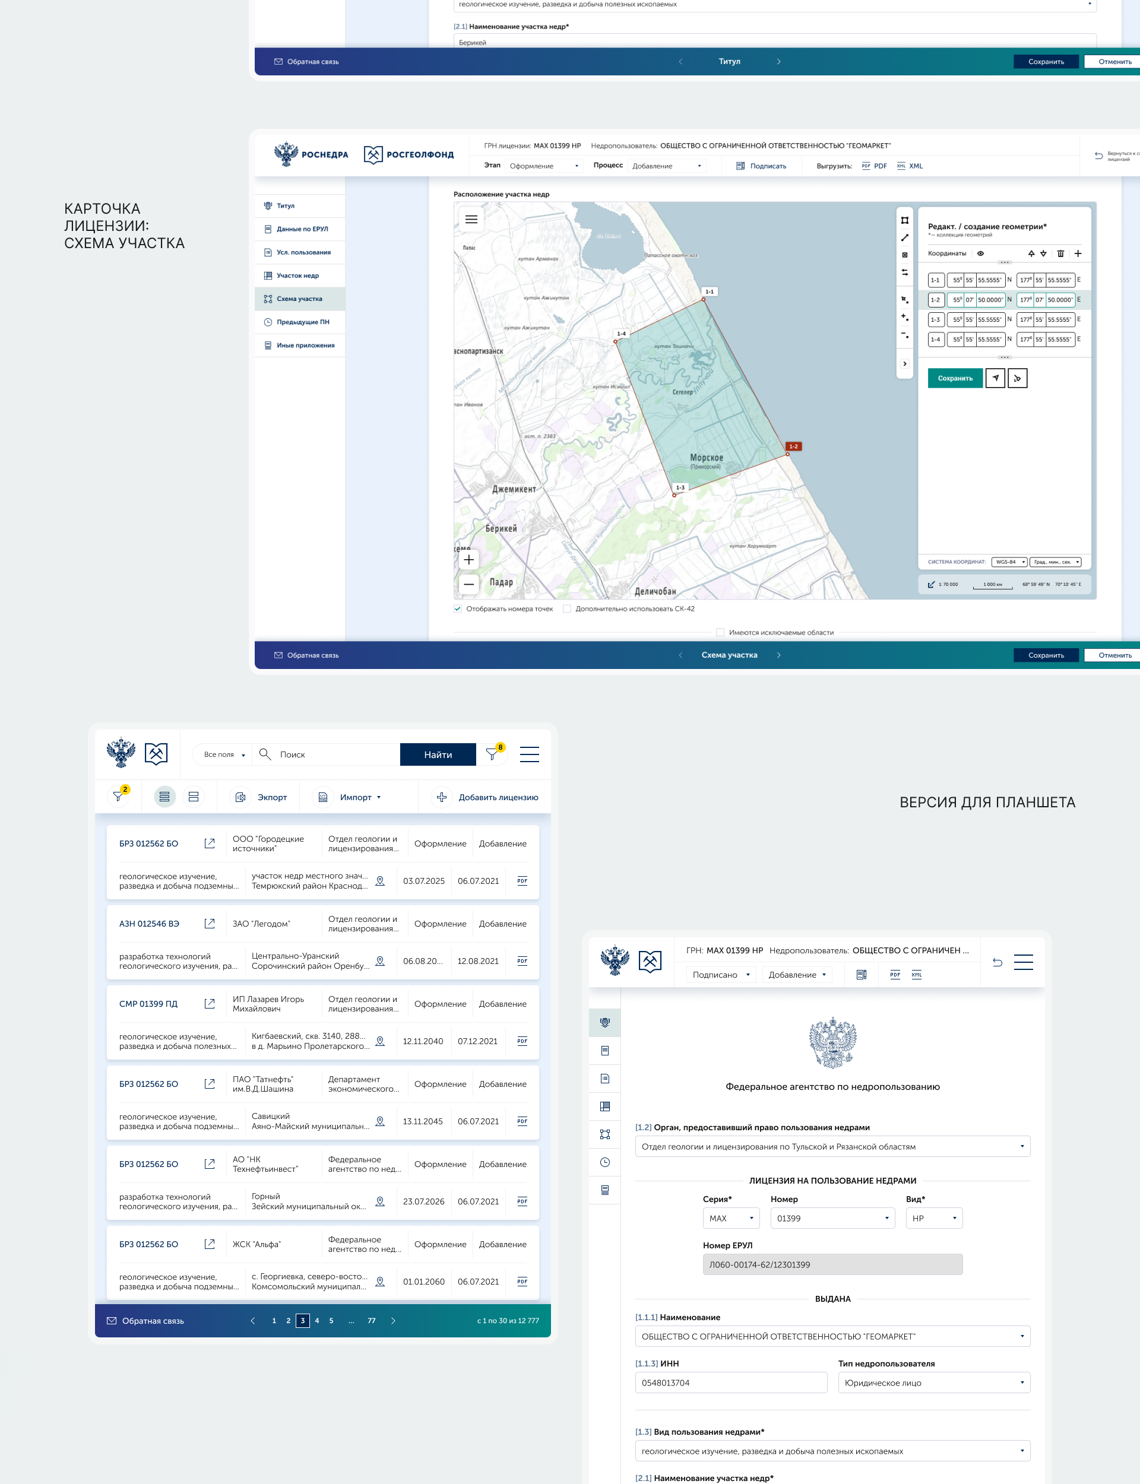Screen dimensions: 1140x1484
Task: Uncheck 'Отображать номера точек' checkbox
Action: [458, 608]
